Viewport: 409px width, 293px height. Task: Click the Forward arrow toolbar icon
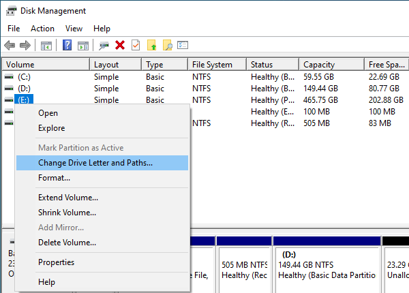[25, 46]
